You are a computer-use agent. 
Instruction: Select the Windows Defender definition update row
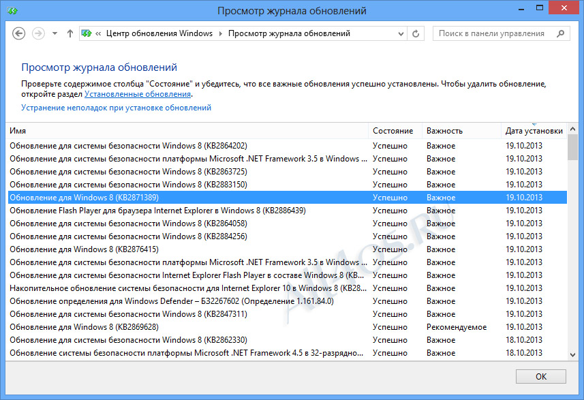click(x=287, y=301)
